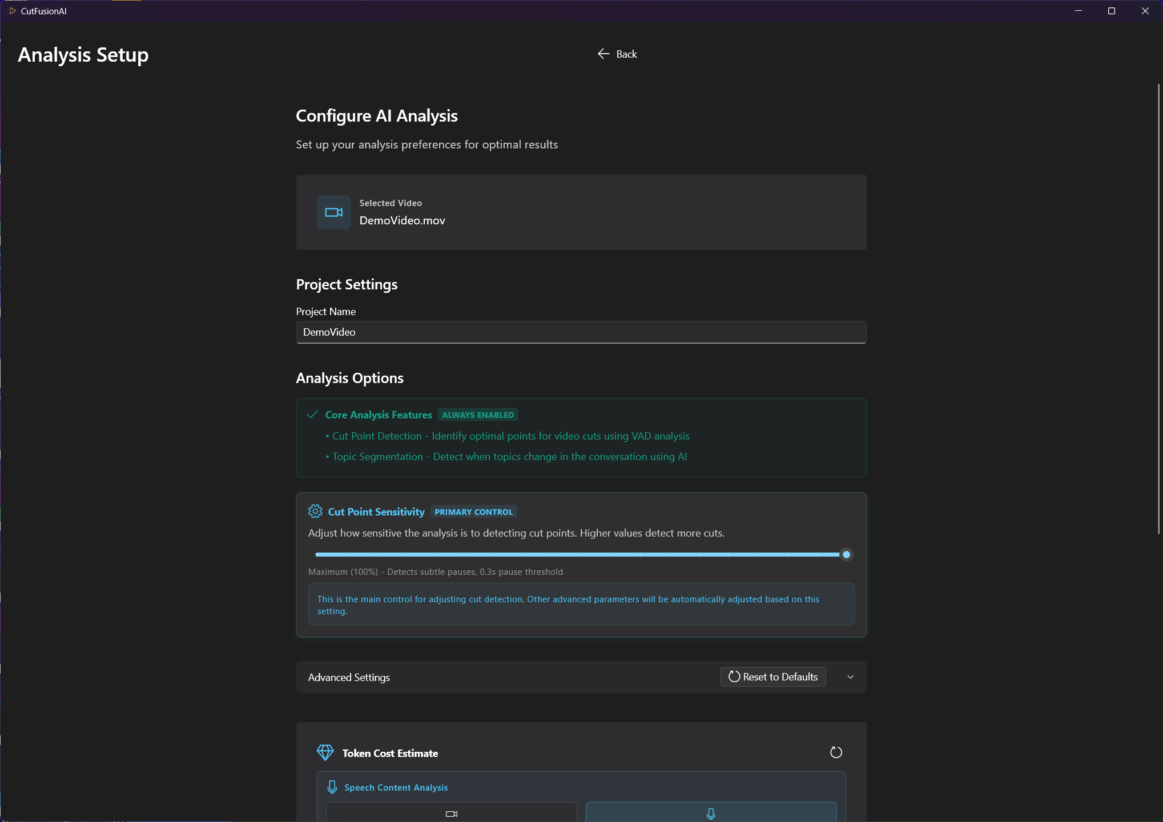The image size is (1163, 822).
Task: Click the vertical page scrollbar
Action: click(x=1158, y=308)
